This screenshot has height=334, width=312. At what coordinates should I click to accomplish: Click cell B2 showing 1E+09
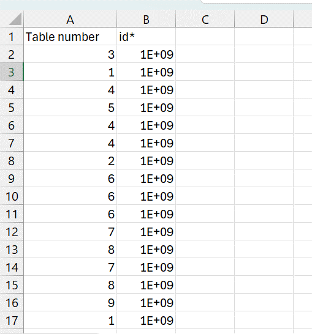[146, 54]
